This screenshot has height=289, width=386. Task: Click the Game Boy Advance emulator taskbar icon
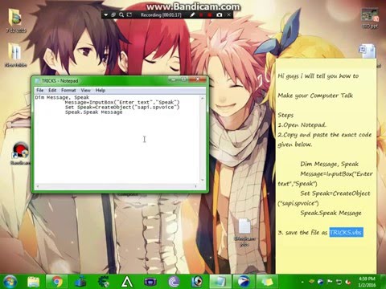pos(150,282)
